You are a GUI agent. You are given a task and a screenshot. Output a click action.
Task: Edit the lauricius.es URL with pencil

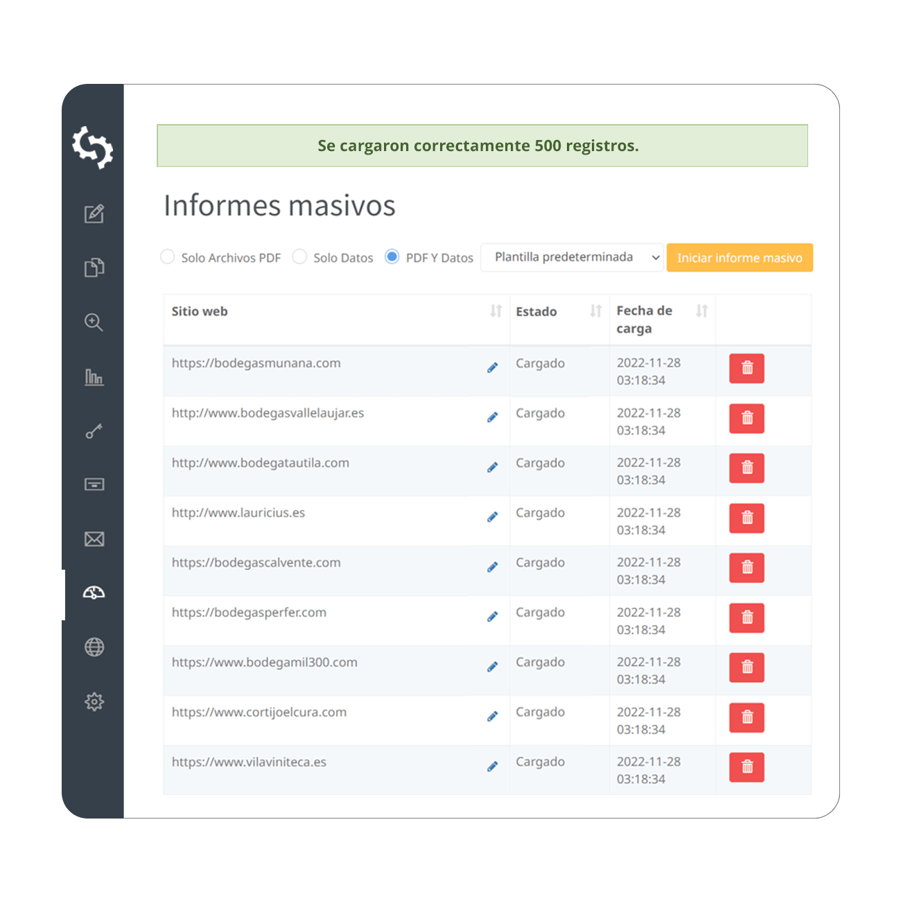tap(492, 517)
